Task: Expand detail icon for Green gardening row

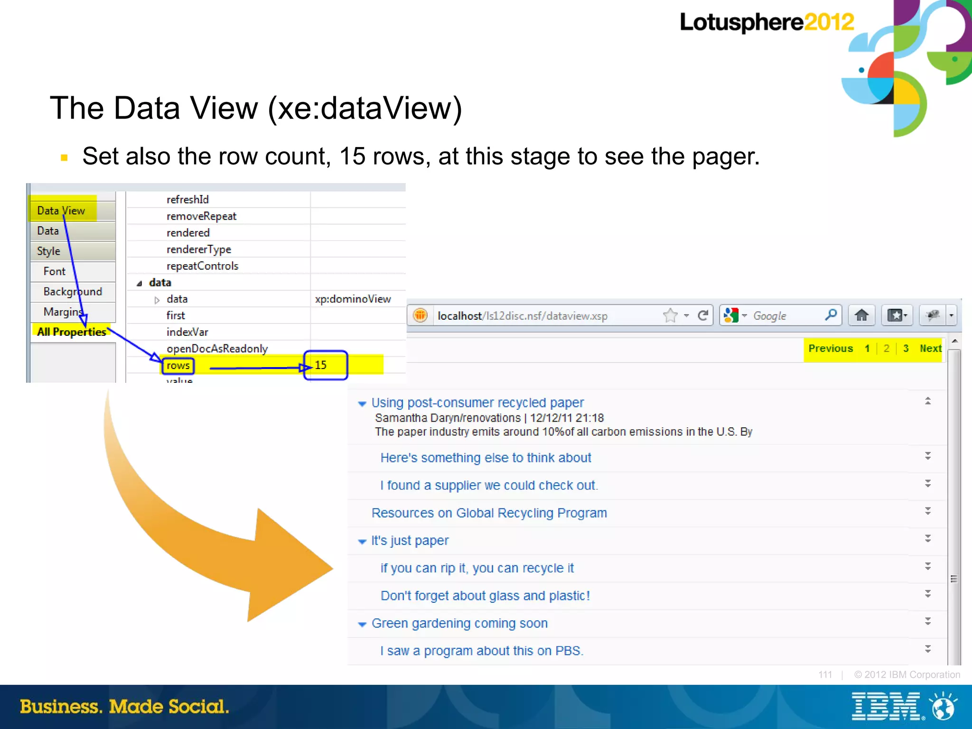Action: (928, 621)
